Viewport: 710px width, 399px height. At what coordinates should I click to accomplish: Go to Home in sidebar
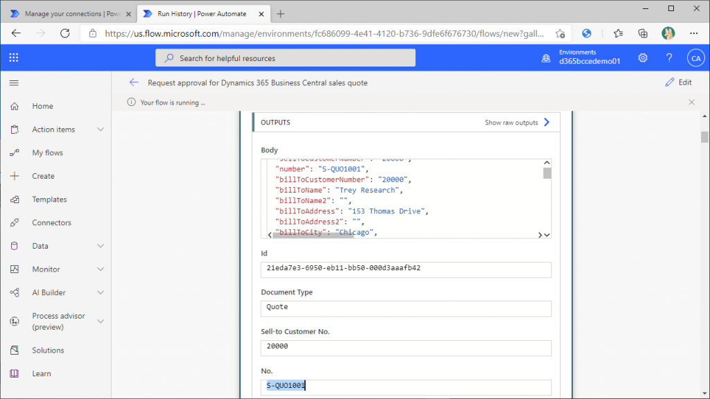click(x=42, y=106)
